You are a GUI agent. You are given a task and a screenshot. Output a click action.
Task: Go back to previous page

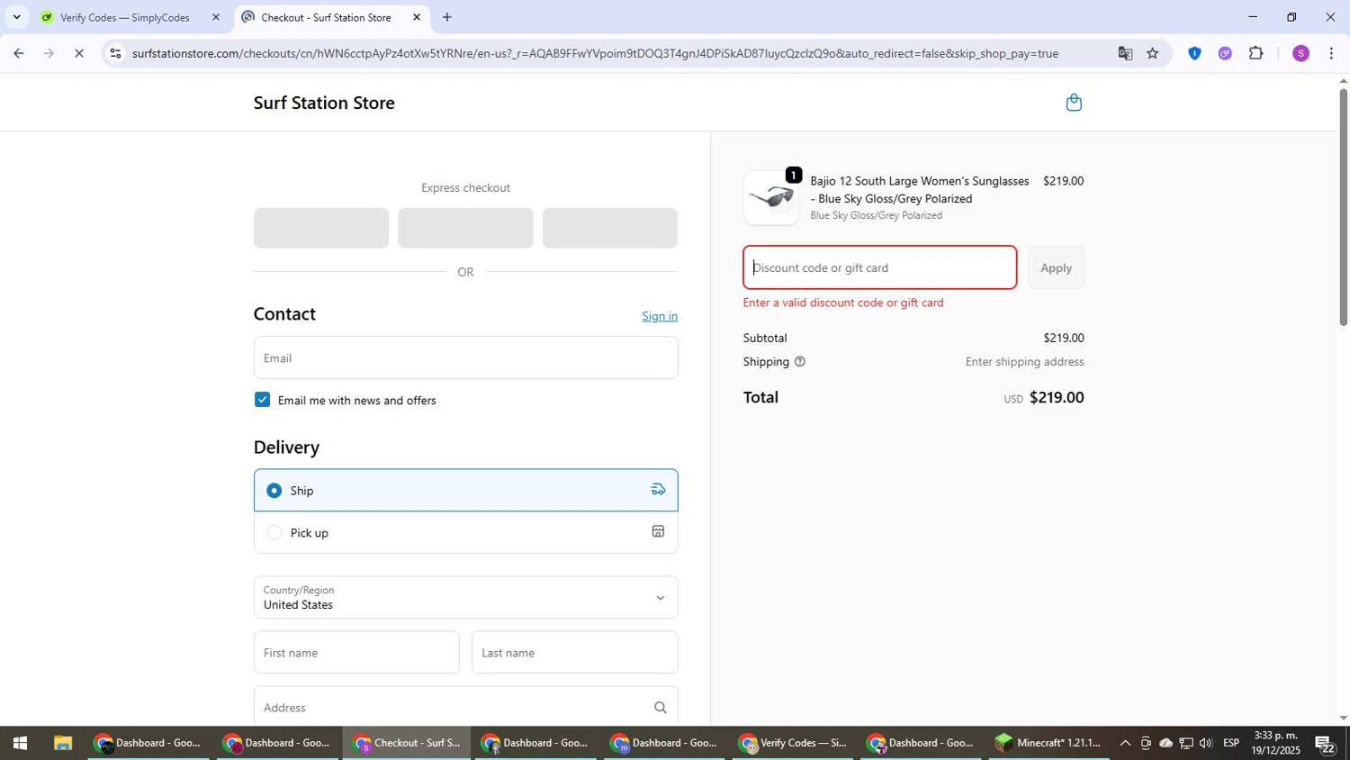point(18,53)
